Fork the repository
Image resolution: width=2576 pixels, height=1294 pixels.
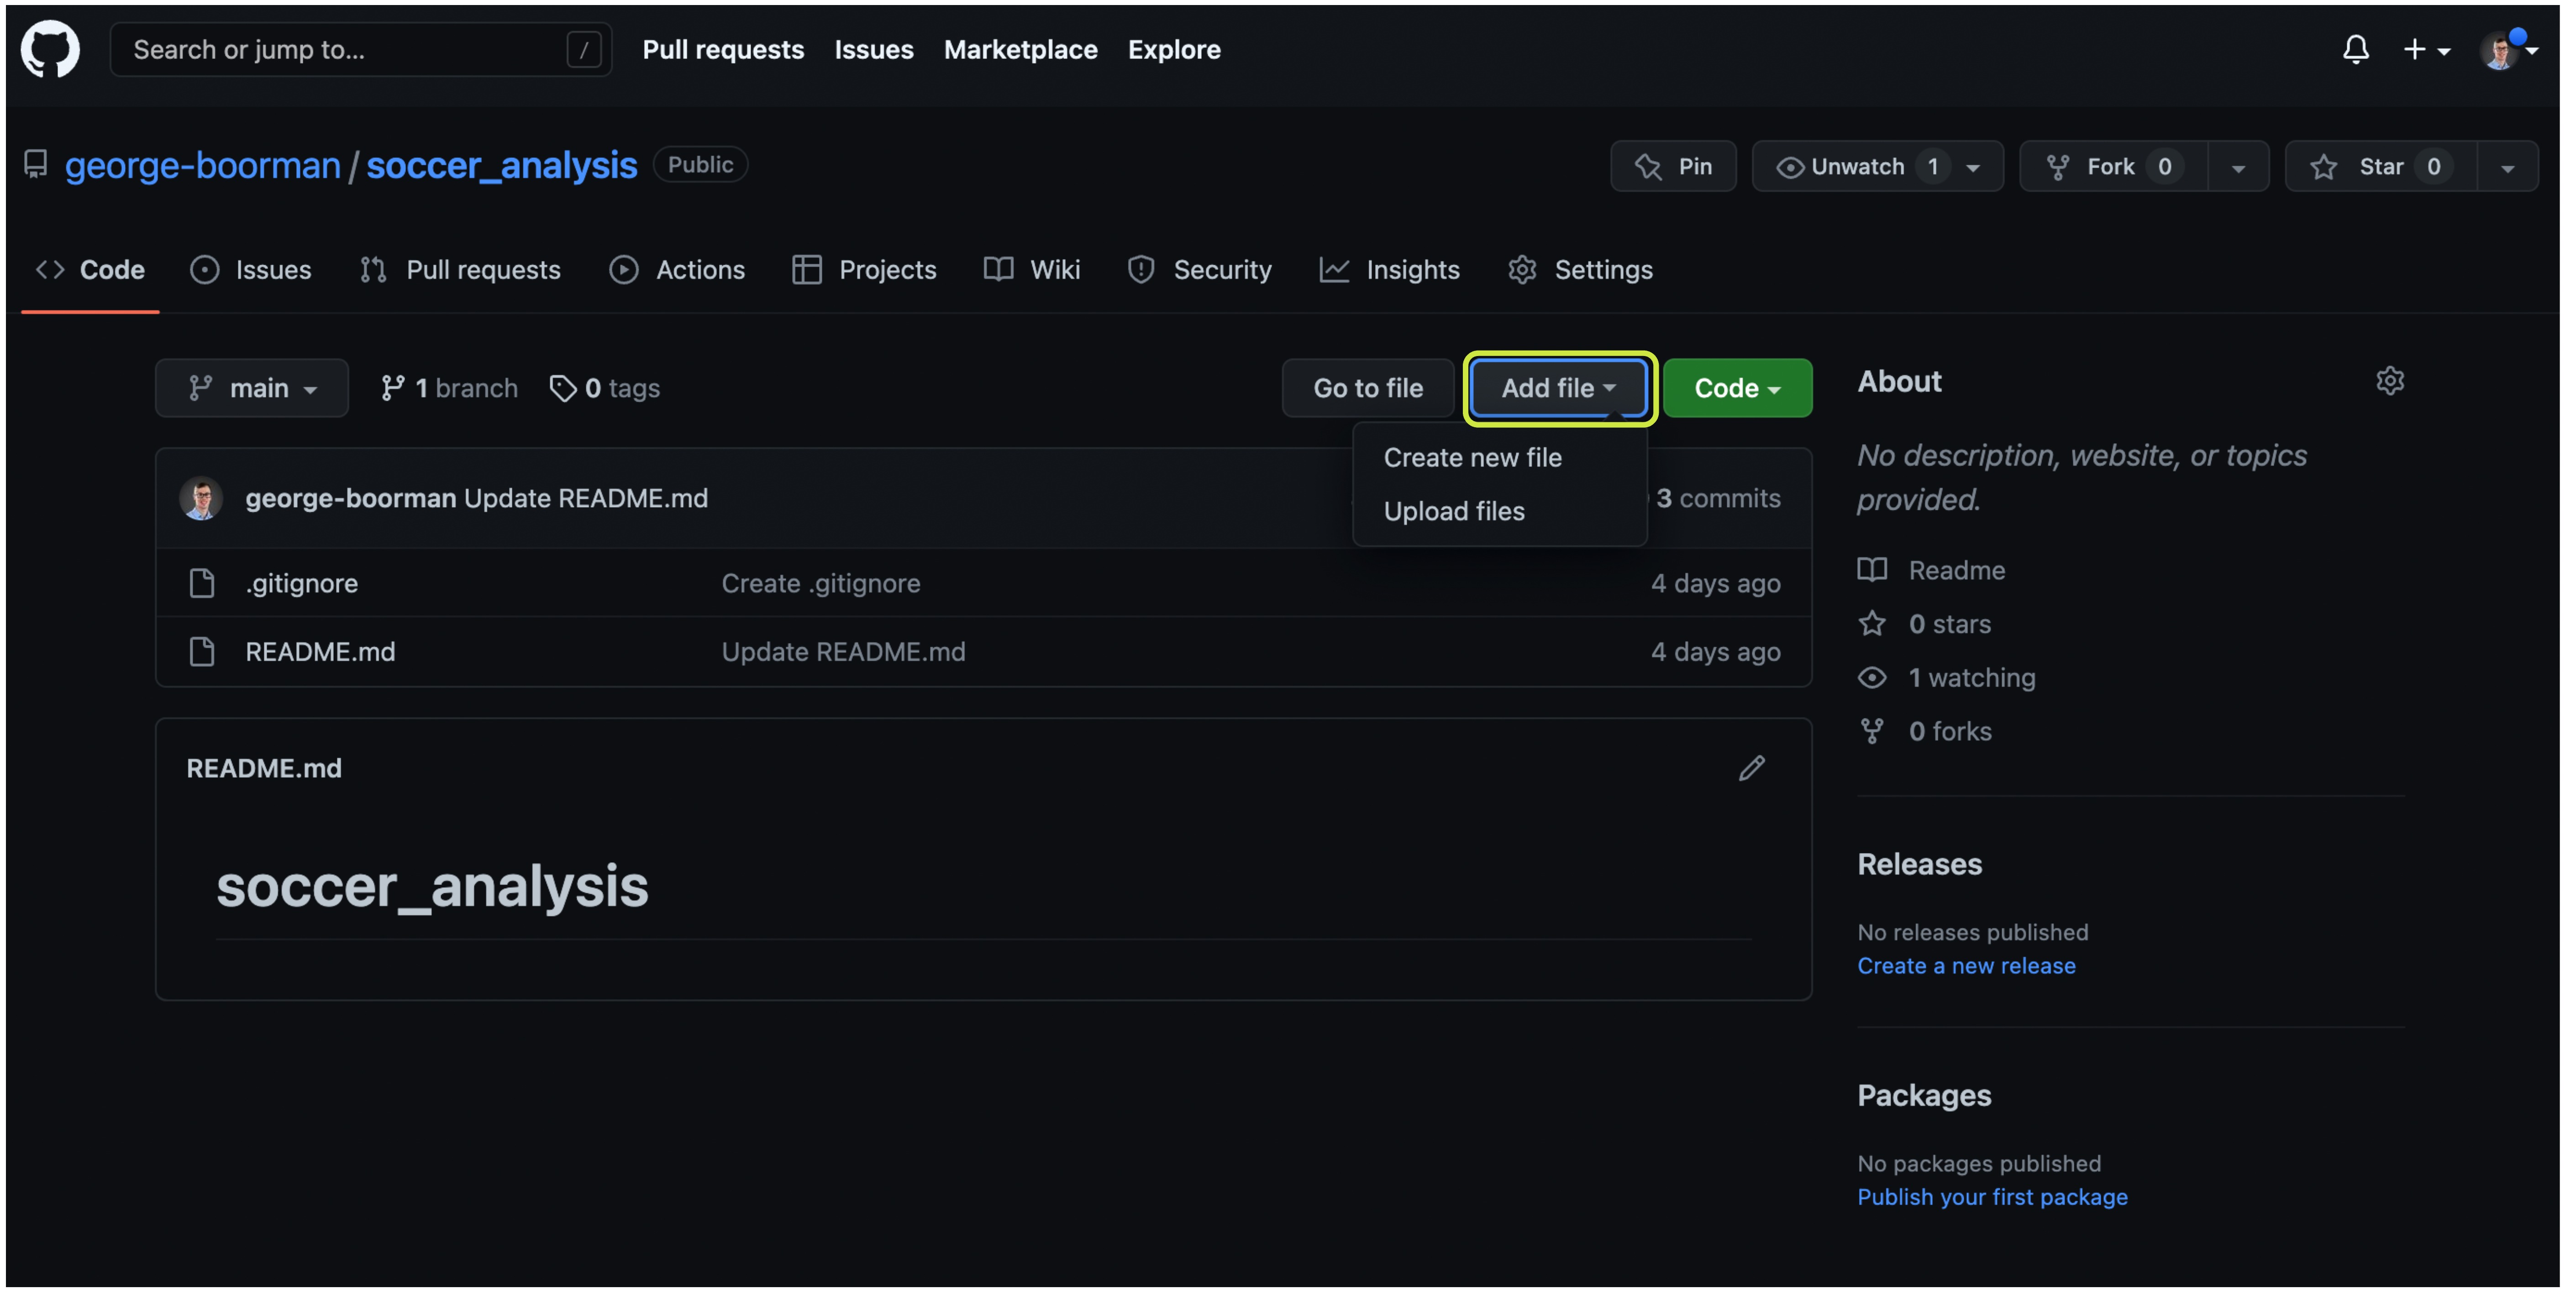pos(2113,166)
